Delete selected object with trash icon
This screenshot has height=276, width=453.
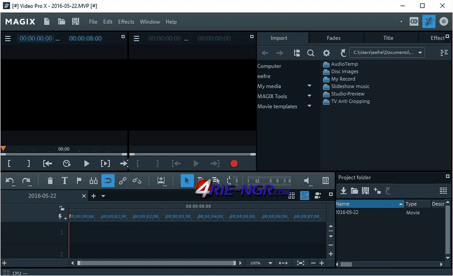coord(50,181)
